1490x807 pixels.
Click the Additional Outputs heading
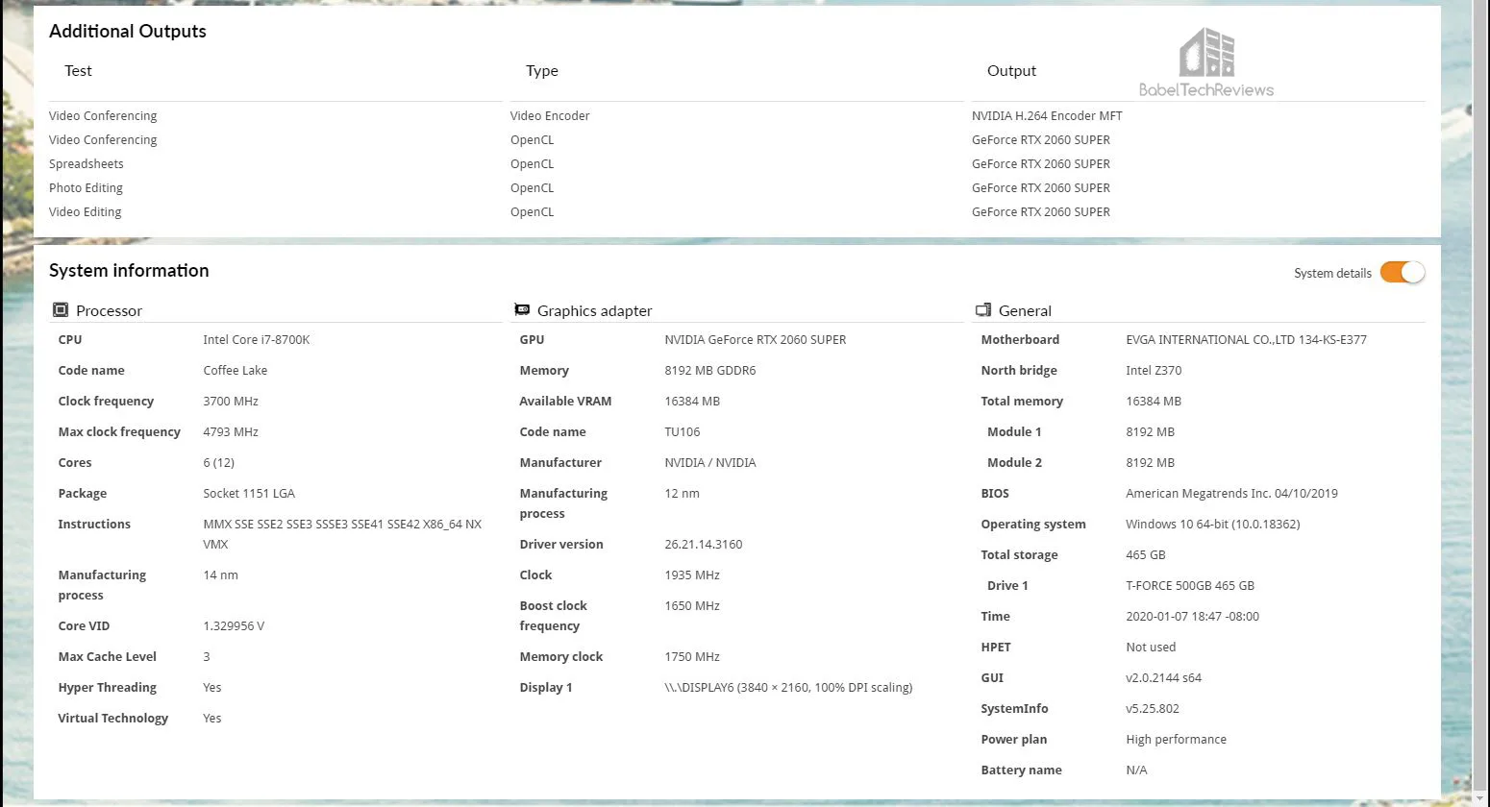pos(128,31)
